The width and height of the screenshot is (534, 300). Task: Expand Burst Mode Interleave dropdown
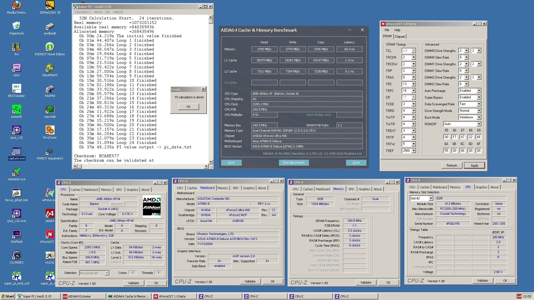[x=479, y=117]
